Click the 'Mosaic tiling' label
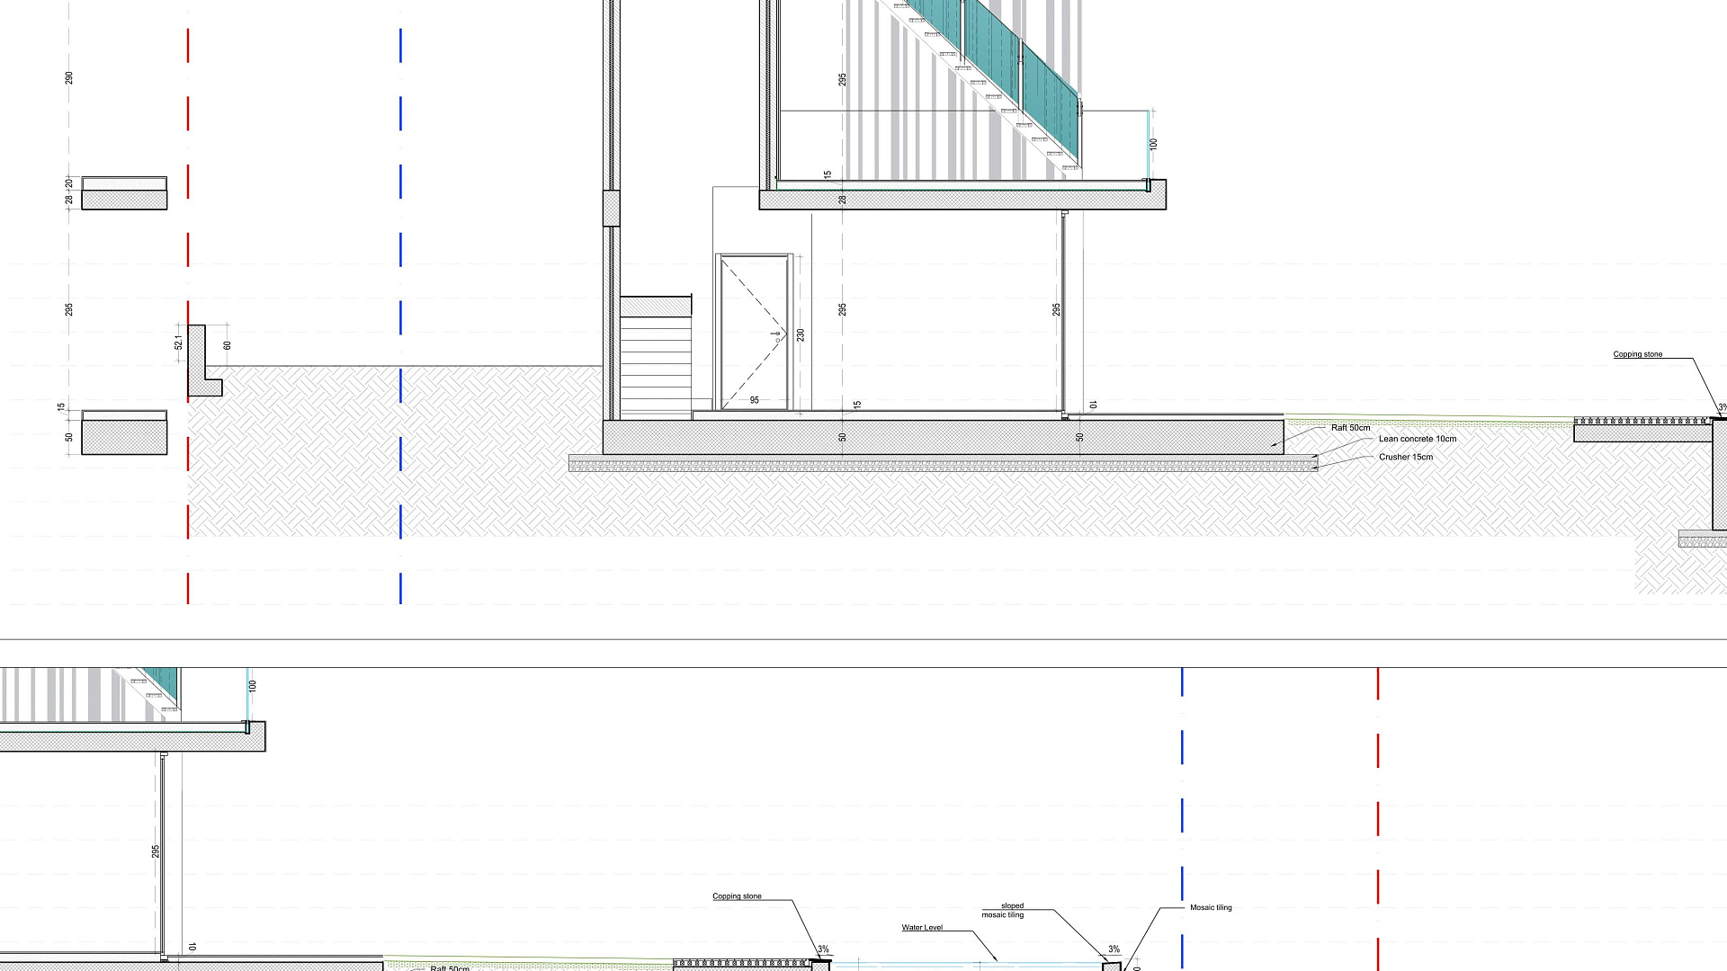 (1211, 908)
